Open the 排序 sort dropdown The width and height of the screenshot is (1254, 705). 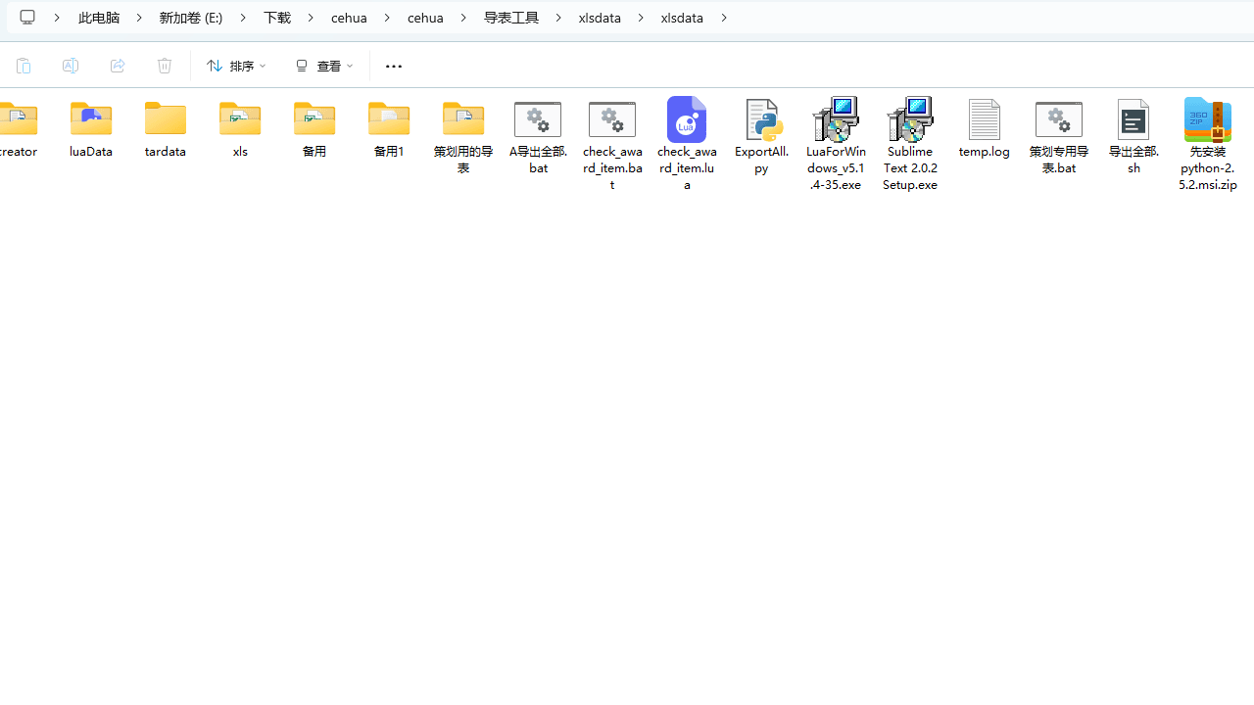[236, 66]
